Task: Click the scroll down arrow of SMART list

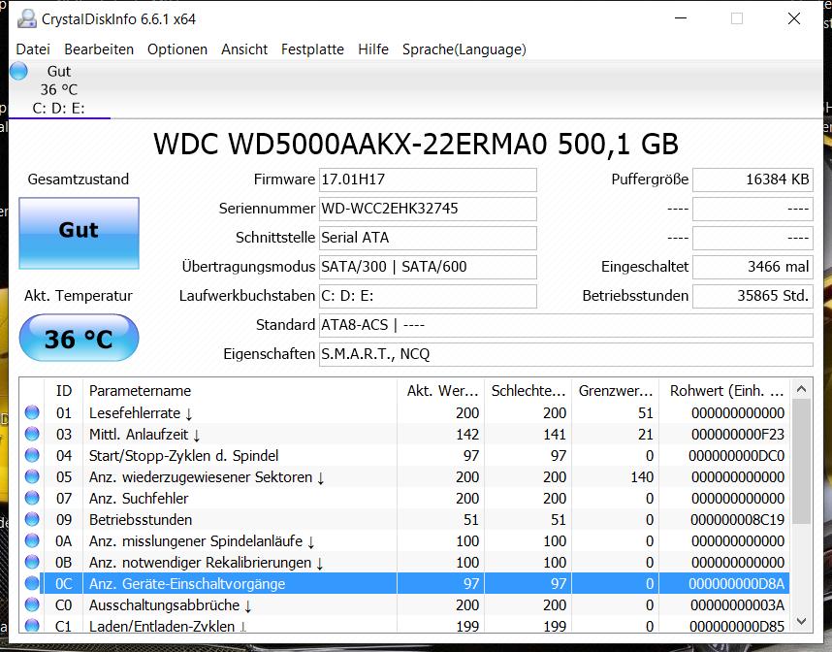Action: pos(801,621)
